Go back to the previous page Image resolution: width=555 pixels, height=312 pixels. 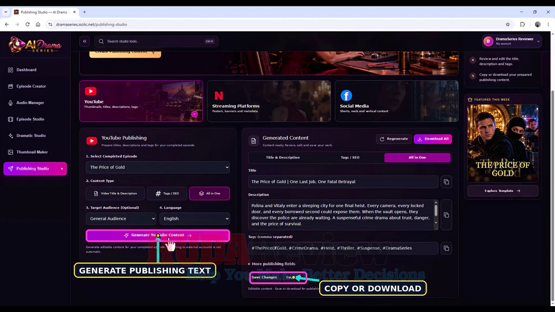pyautogui.click(x=7, y=24)
